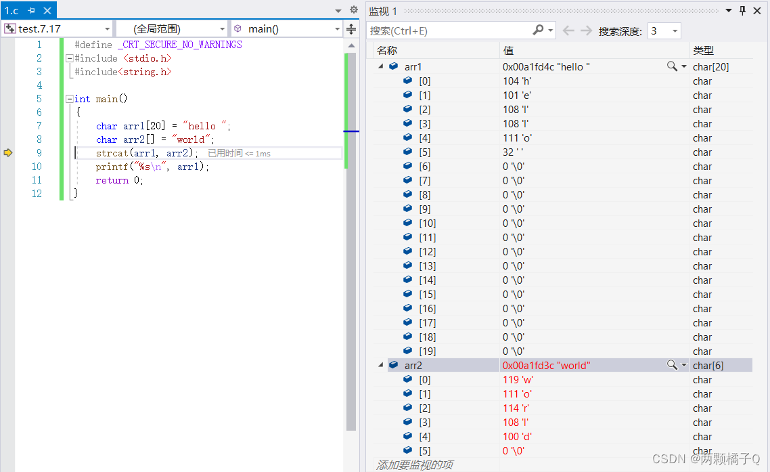
Task: Collapse the int main() function block
Action: pos(70,99)
